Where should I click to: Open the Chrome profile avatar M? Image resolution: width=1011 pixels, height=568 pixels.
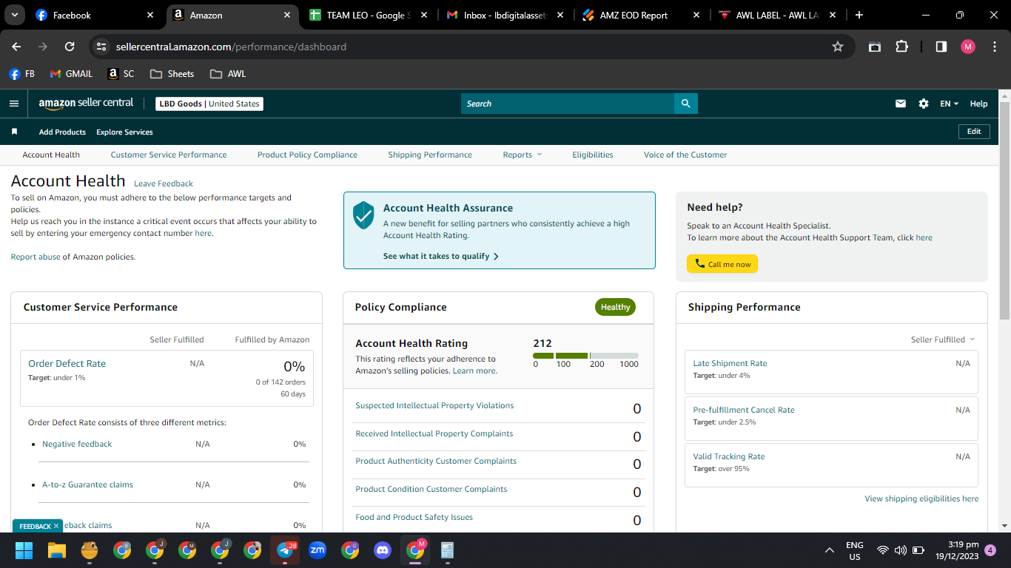coord(968,47)
